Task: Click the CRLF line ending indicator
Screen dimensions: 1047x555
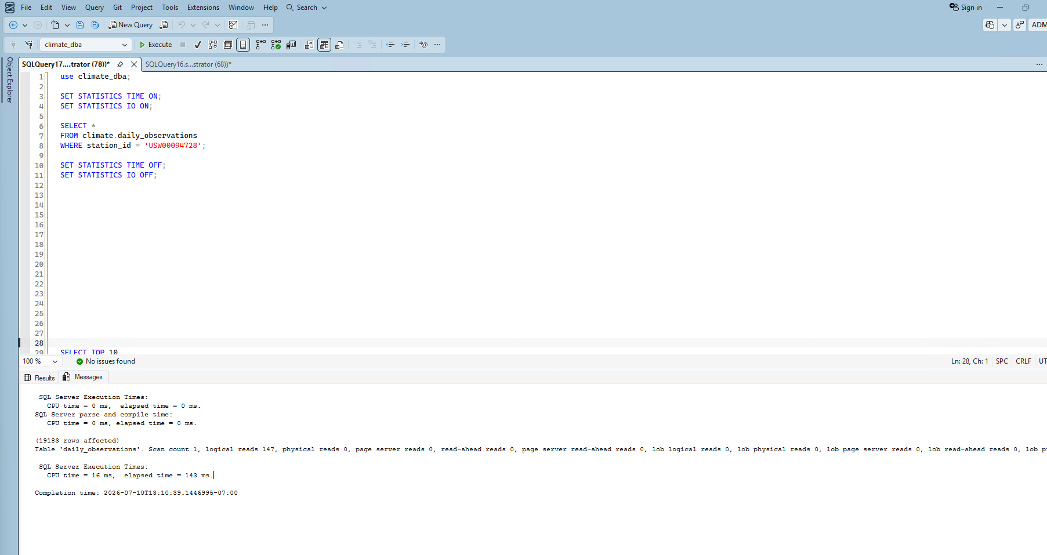Action: [x=1023, y=361]
